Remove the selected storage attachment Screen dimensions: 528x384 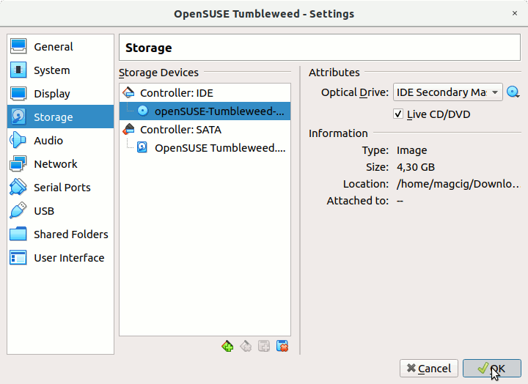click(x=282, y=346)
